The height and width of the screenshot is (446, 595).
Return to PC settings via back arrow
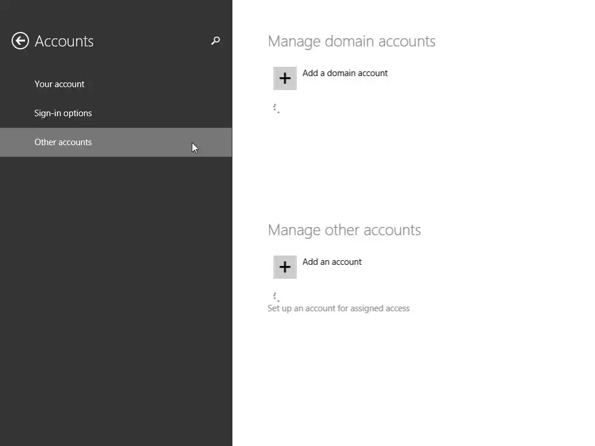(x=20, y=41)
